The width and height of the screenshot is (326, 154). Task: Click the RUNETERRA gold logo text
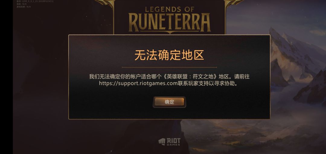coord(170,22)
